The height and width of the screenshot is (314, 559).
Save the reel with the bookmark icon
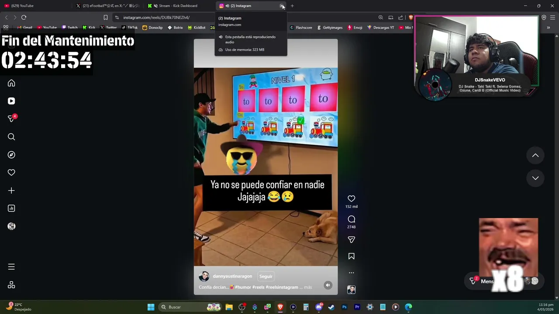[351, 256]
